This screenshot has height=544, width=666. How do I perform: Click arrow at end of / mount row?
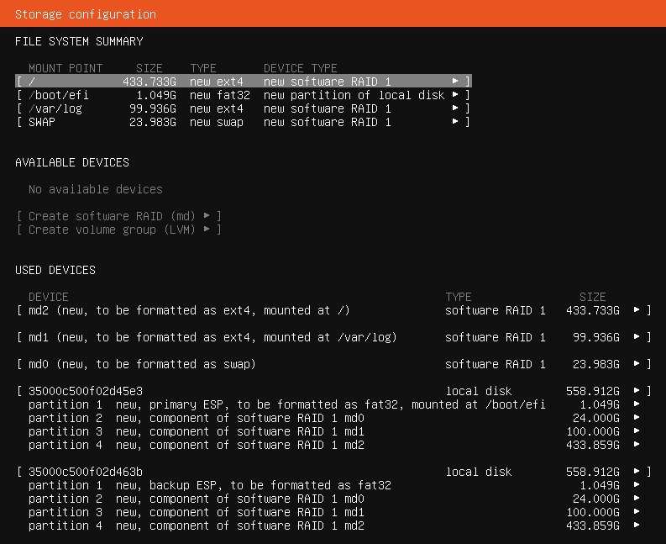click(x=455, y=82)
